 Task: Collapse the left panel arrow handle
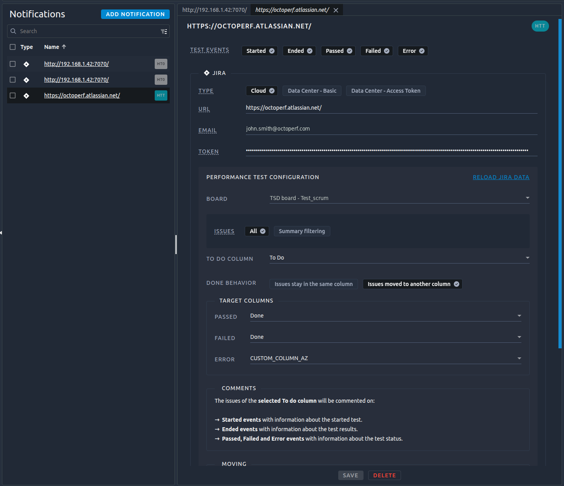point(1,233)
